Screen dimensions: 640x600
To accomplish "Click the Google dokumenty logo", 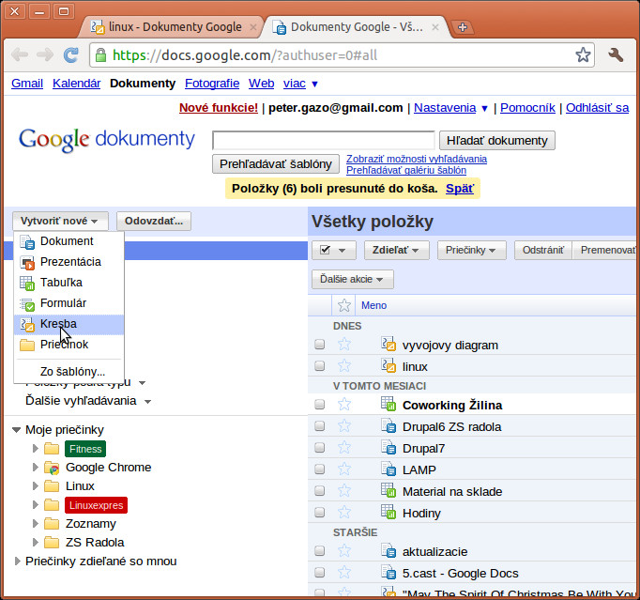I will coord(107,140).
